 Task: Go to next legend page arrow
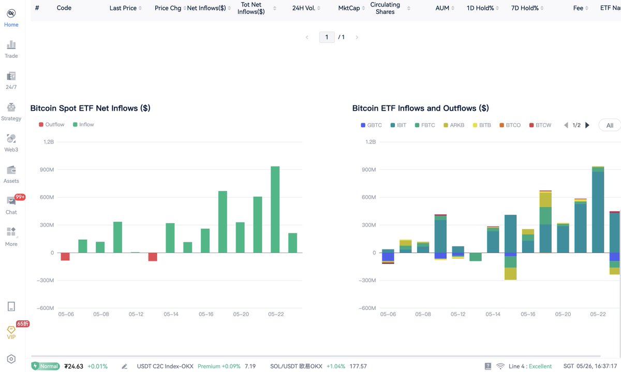coord(587,125)
